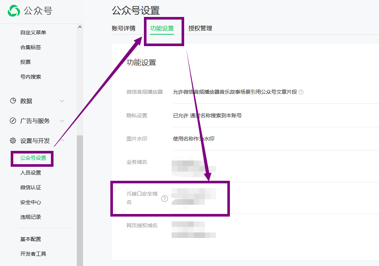Viewport: 379px width, 266px height.
Task: Open 安全中心 in the sidebar
Action: 31,202
